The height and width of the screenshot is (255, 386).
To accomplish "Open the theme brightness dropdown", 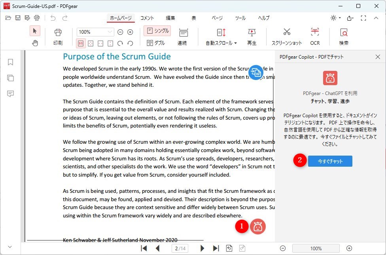I will tap(336, 18).
